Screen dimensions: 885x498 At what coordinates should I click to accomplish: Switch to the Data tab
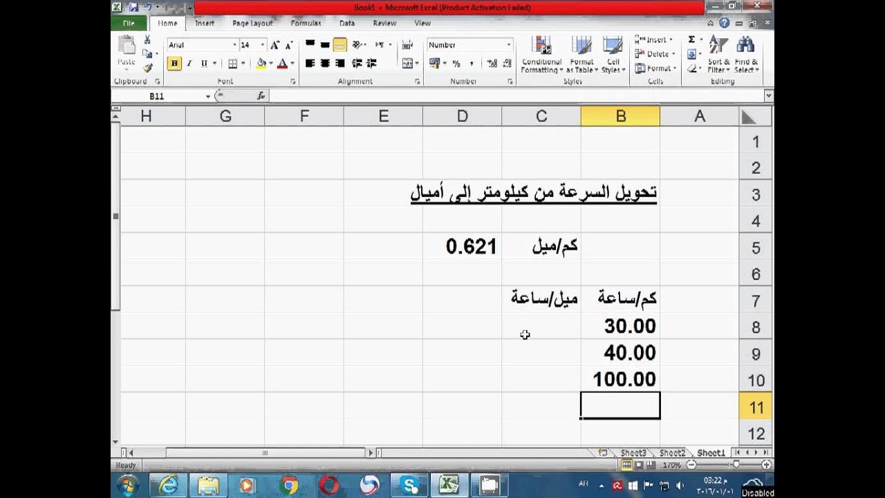347,23
